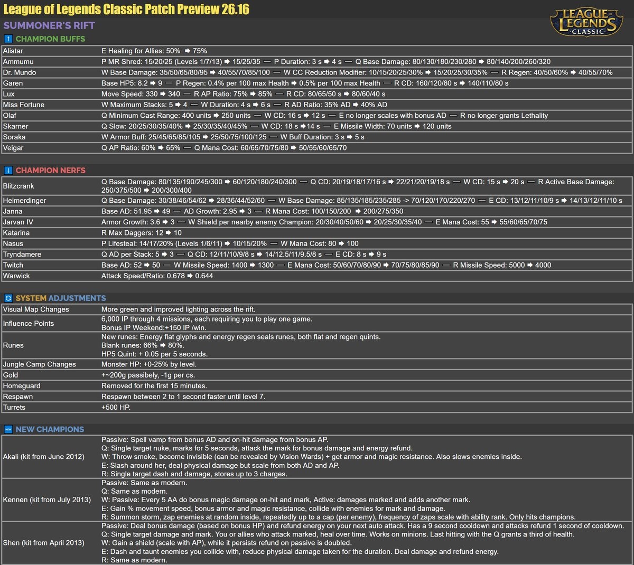Click Kennen's 'R: Summon storm' line
Viewport: 634px width, 565px height.
coord(339,517)
